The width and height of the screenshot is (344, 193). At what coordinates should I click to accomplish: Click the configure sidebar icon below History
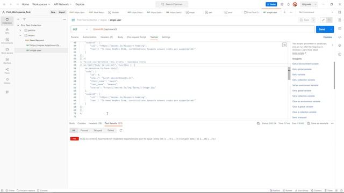point(7,92)
